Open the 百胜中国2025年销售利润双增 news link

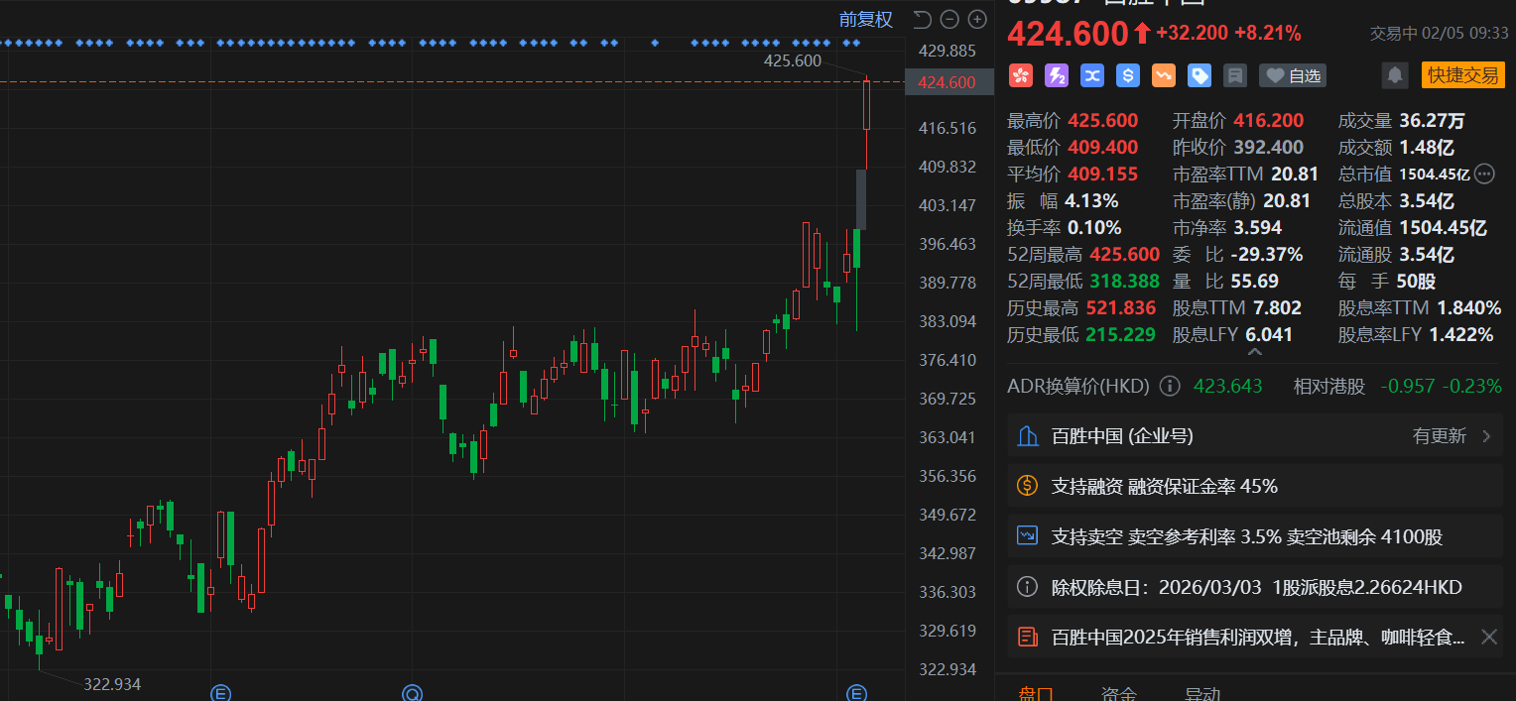(x=1258, y=638)
